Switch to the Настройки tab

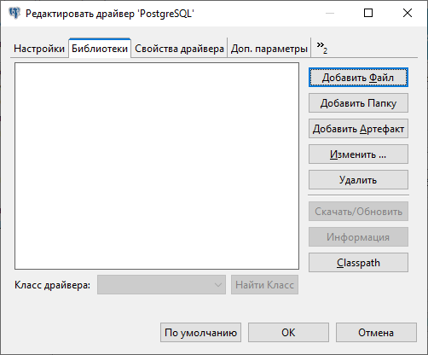pos(39,49)
